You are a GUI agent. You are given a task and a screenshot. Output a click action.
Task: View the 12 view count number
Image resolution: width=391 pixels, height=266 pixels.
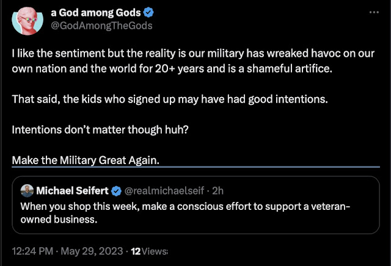click(x=136, y=250)
